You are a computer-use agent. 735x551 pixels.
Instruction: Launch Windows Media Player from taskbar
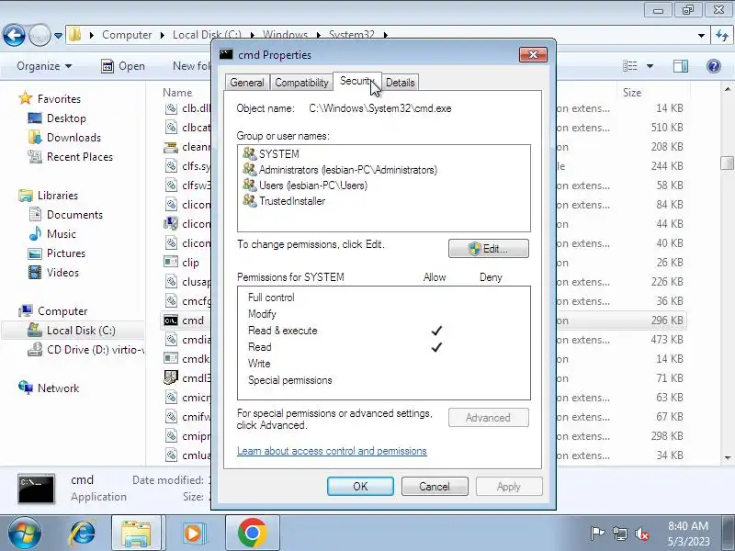click(x=193, y=534)
